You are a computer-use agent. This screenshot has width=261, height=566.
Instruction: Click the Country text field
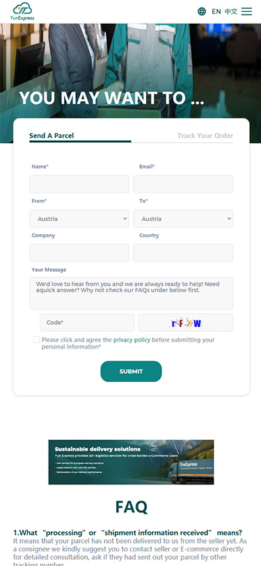click(183, 252)
